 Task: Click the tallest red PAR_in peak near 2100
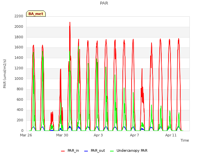coord(70,23)
